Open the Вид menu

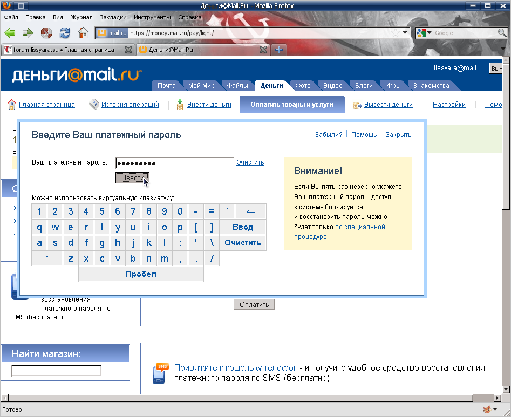pyautogui.click(x=58, y=17)
